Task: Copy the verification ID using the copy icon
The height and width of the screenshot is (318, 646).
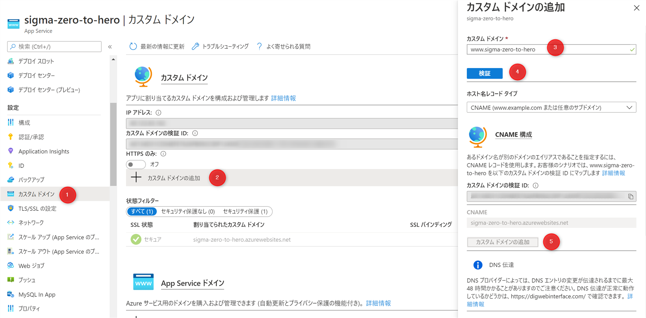Action: click(x=631, y=197)
